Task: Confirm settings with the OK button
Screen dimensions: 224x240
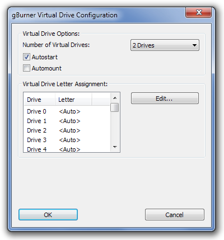Action: (x=48, y=215)
